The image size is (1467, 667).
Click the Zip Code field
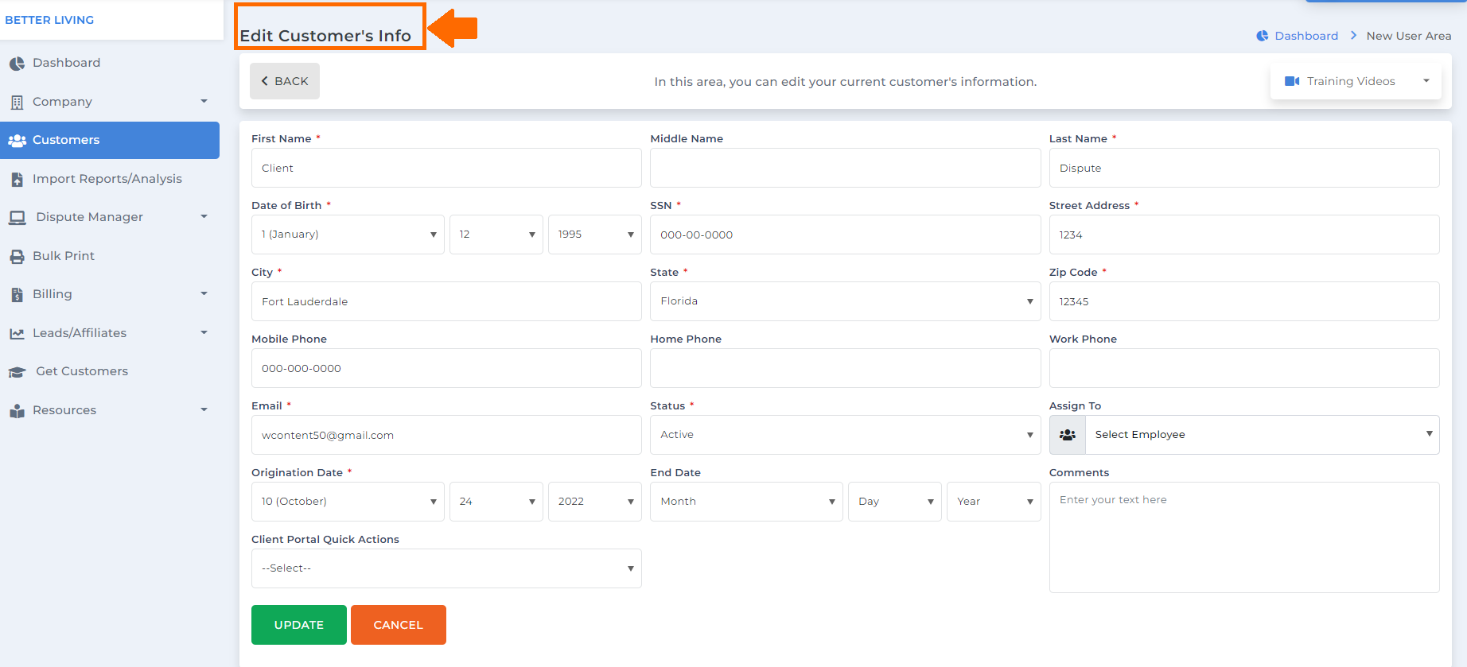(1244, 301)
